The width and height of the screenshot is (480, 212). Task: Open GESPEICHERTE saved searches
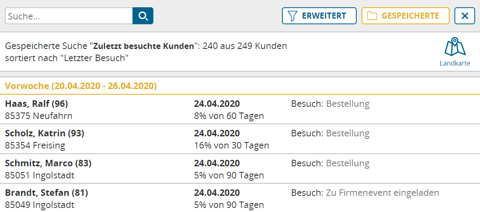click(406, 16)
